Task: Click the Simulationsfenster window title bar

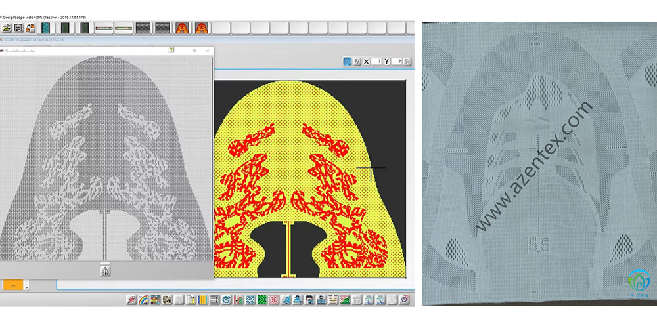Action: pyautogui.click(x=79, y=50)
